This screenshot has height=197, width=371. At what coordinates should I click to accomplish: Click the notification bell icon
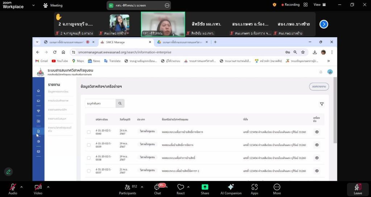pos(321,72)
